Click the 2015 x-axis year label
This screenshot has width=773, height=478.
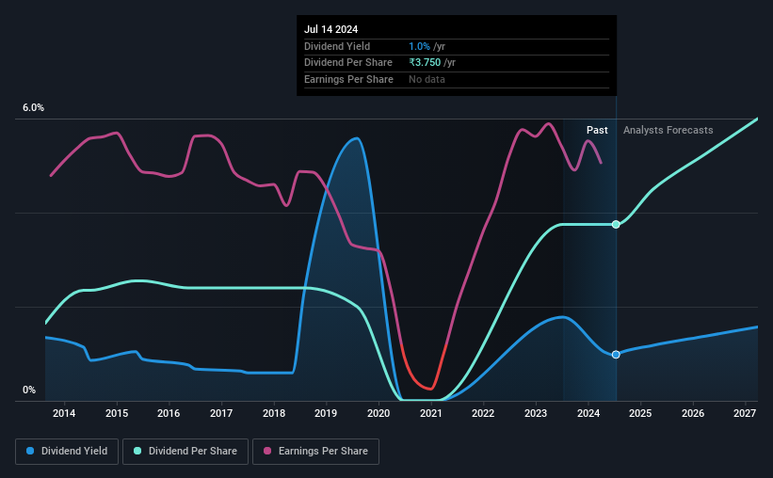[117, 413]
